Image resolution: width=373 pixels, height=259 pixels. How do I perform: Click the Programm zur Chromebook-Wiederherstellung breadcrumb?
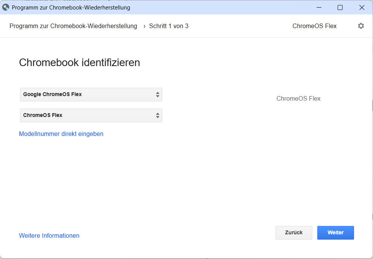73,26
